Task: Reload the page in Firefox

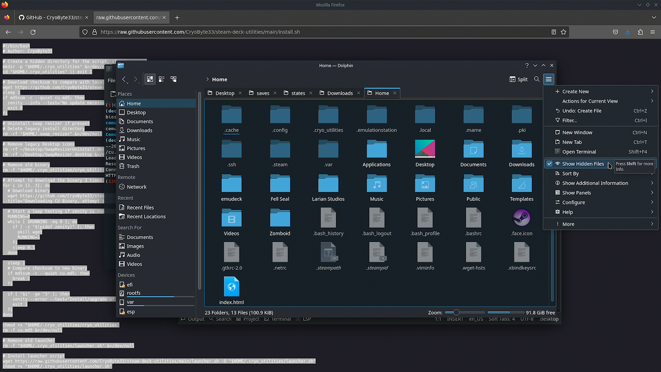Action: (x=33, y=32)
